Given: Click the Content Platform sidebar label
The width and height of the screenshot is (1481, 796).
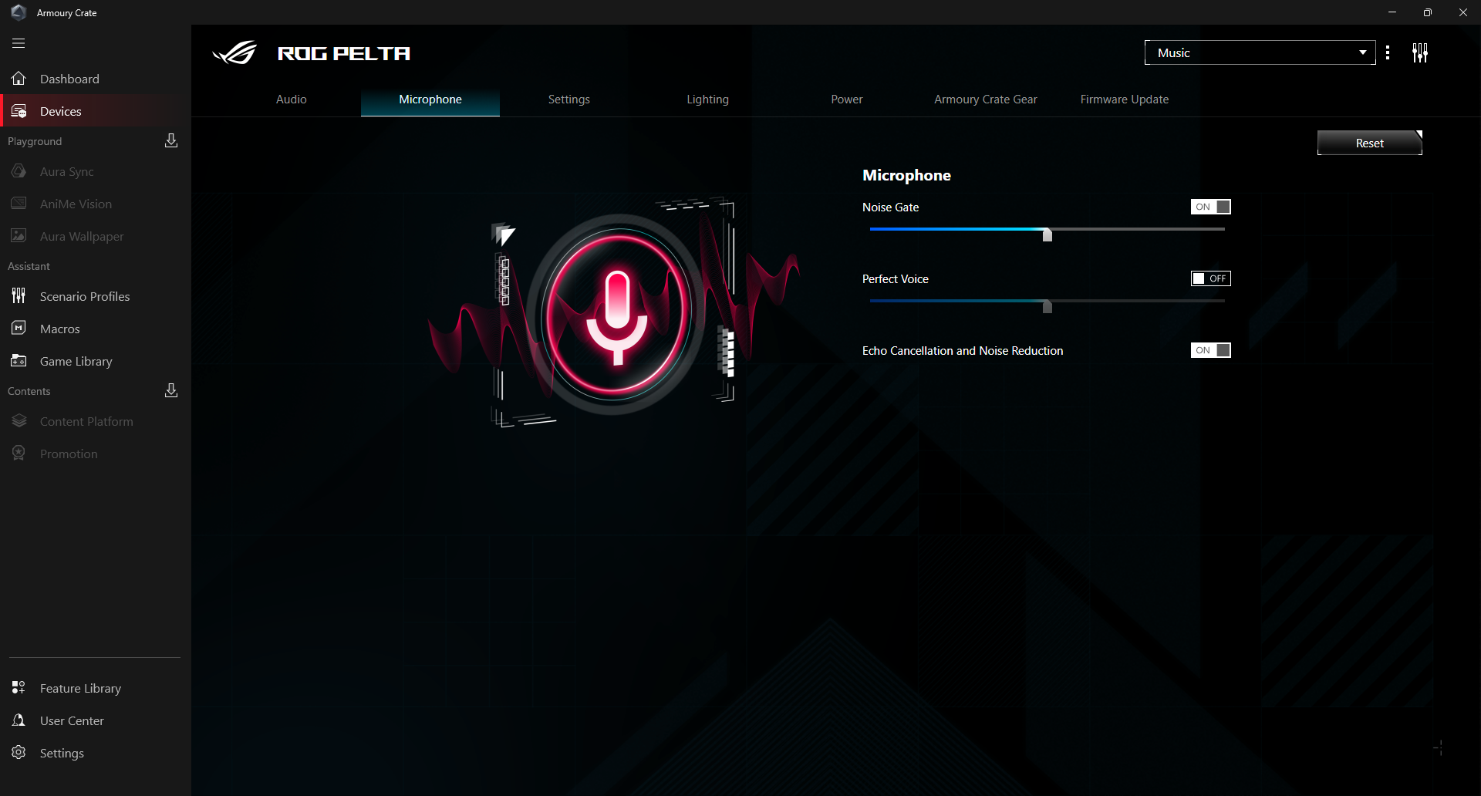Looking at the screenshot, I should pyautogui.click(x=86, y=421).
